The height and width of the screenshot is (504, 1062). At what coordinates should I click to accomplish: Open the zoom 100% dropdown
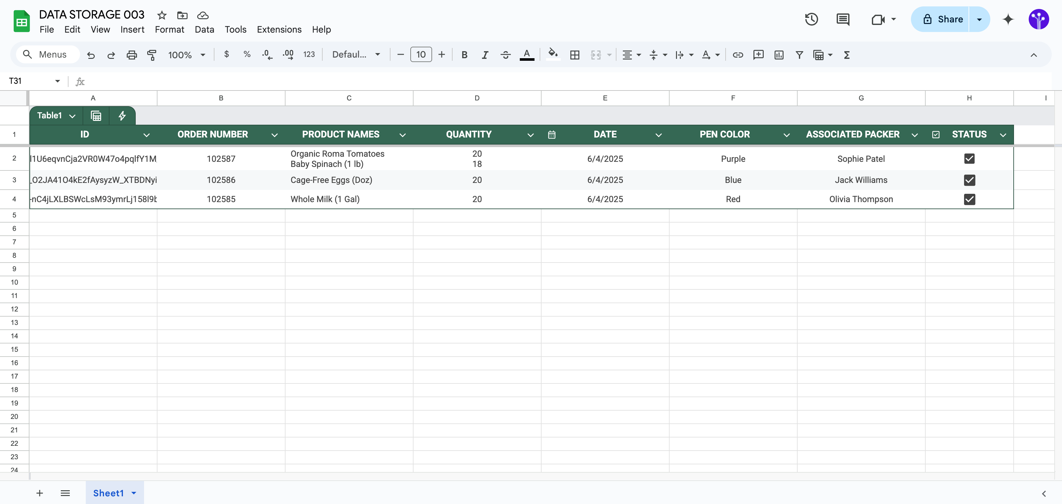pyautogui.click(x=186, y=55)
